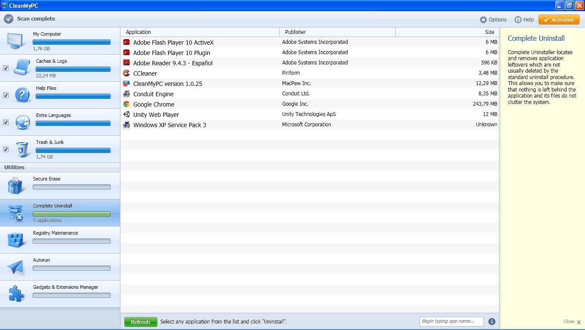Image resolution: width=585 pixels, height=330 pixels.
Task: Select the CCleaner row
Action: point(310,73)
